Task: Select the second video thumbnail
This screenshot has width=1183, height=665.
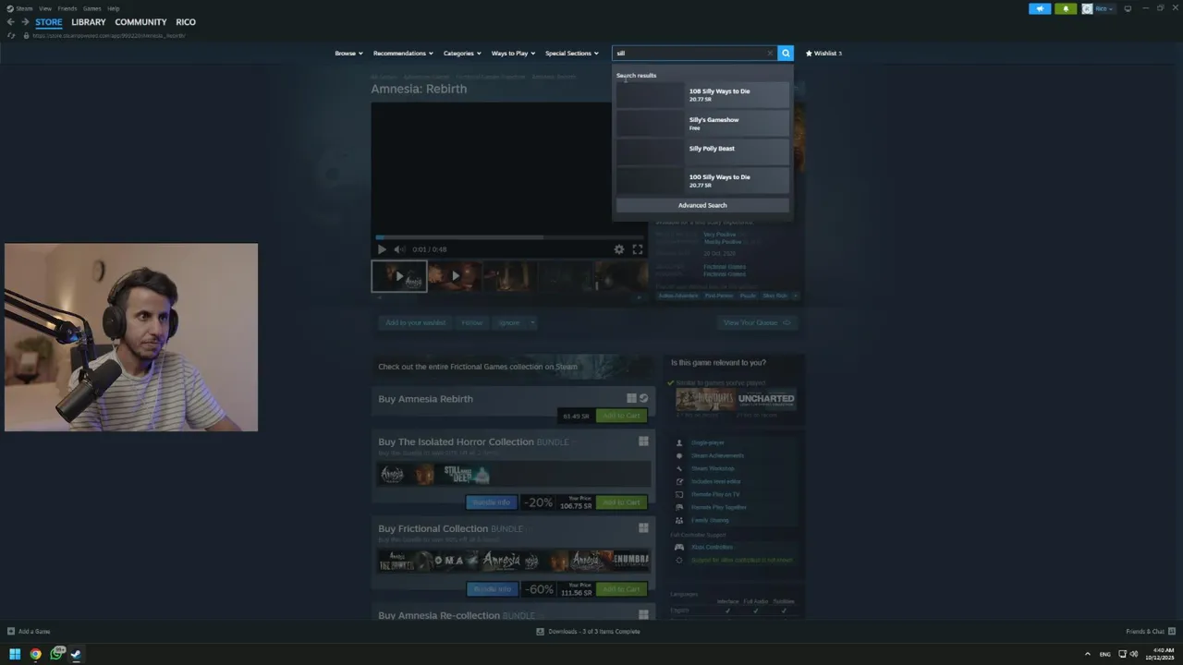Action: coord(455,276)
